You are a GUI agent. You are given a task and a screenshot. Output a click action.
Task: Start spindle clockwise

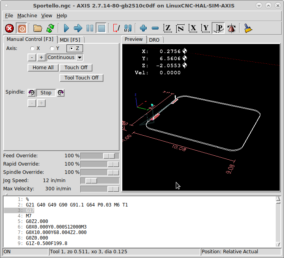click(61, 93)
